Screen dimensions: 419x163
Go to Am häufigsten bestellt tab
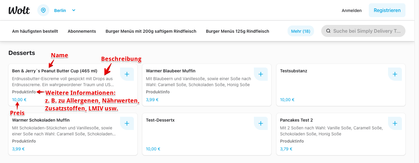(x=35, y=31)
